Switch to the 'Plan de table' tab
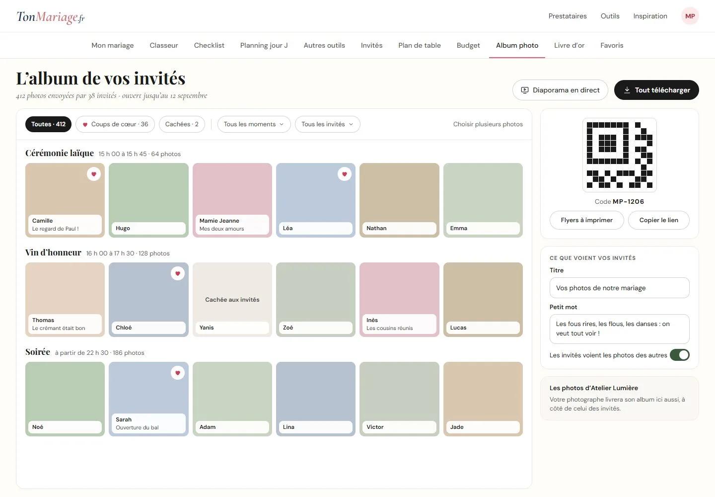 (420, 45)
